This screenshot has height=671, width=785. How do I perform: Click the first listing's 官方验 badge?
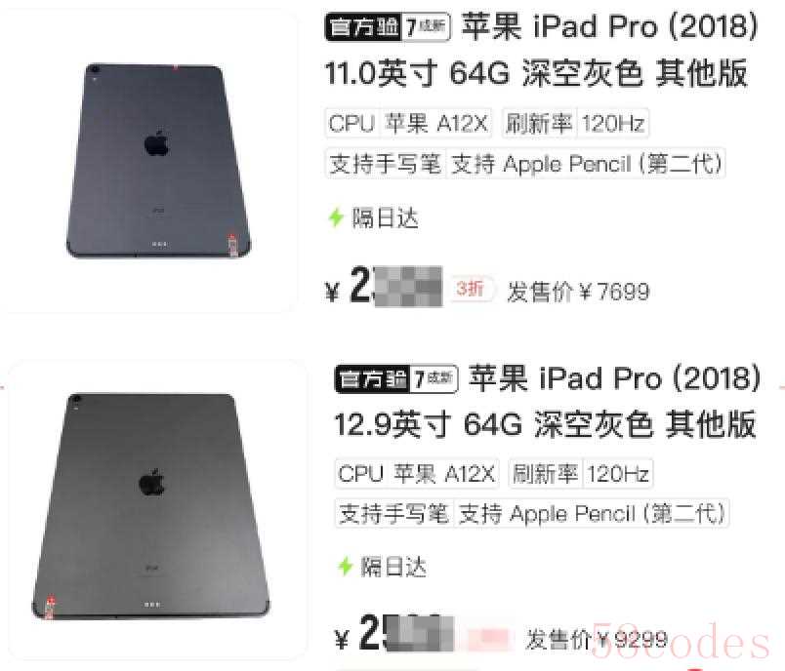[363, 26]
